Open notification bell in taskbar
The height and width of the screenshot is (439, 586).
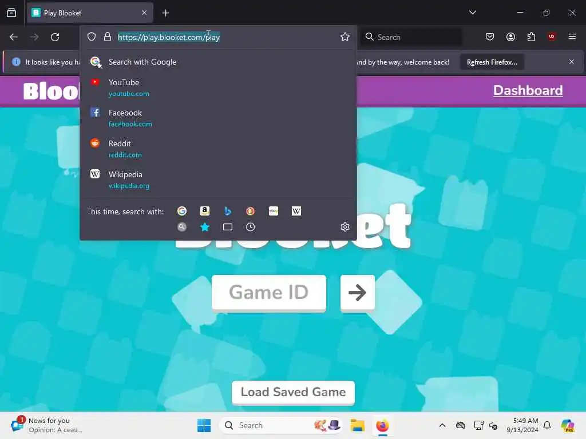point(547,425)
